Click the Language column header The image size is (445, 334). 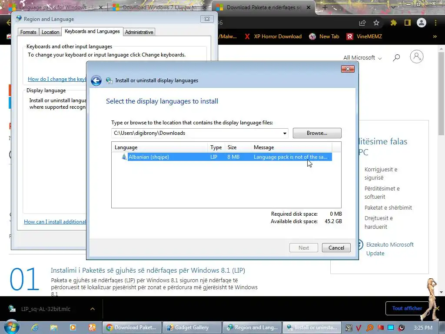159,147
